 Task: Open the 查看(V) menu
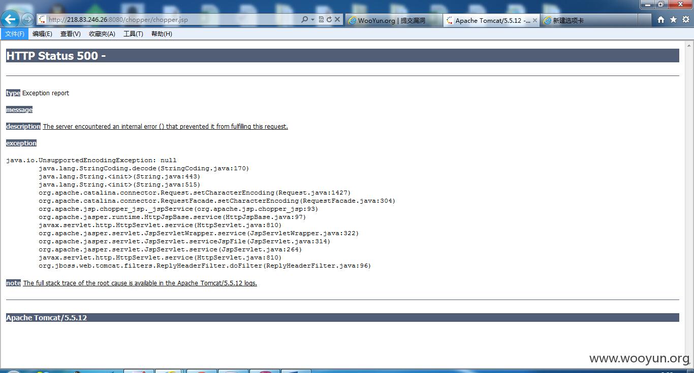pos(70,34)
